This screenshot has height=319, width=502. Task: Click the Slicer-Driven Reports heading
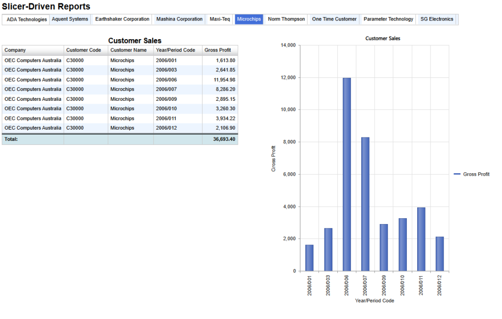point(46,6)
